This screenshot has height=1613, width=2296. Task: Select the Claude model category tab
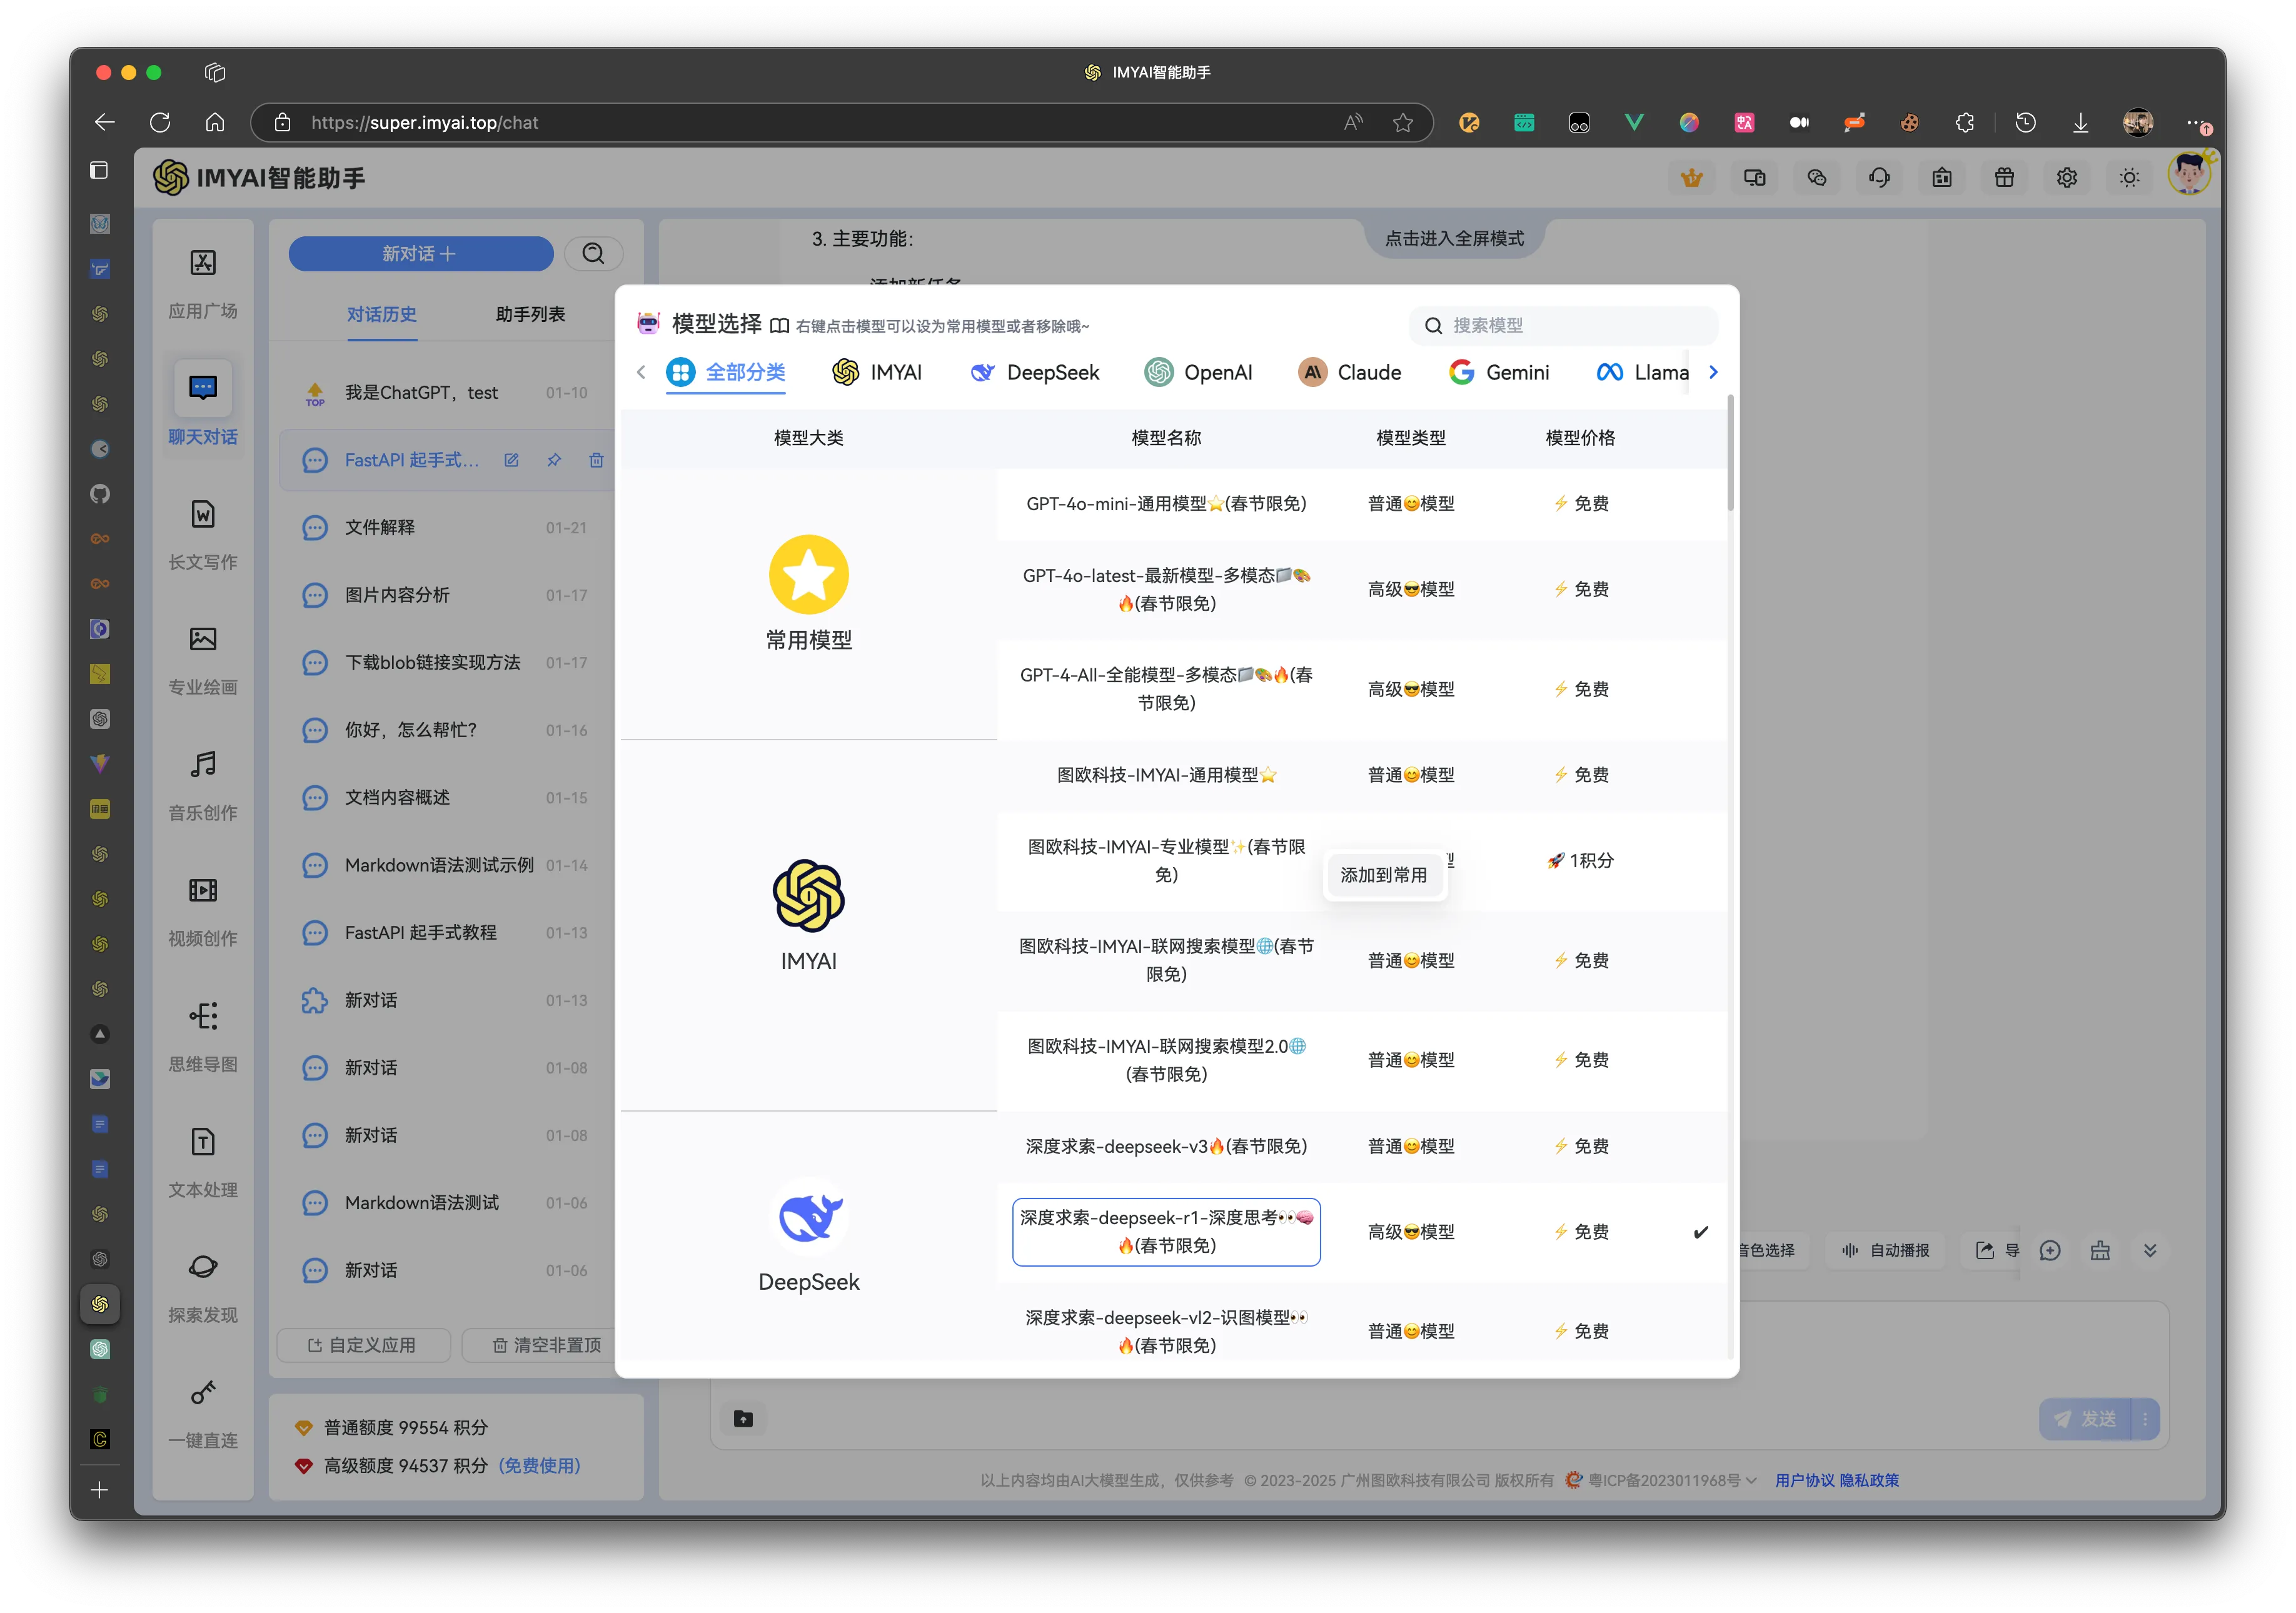click(x=1350, y=372)
